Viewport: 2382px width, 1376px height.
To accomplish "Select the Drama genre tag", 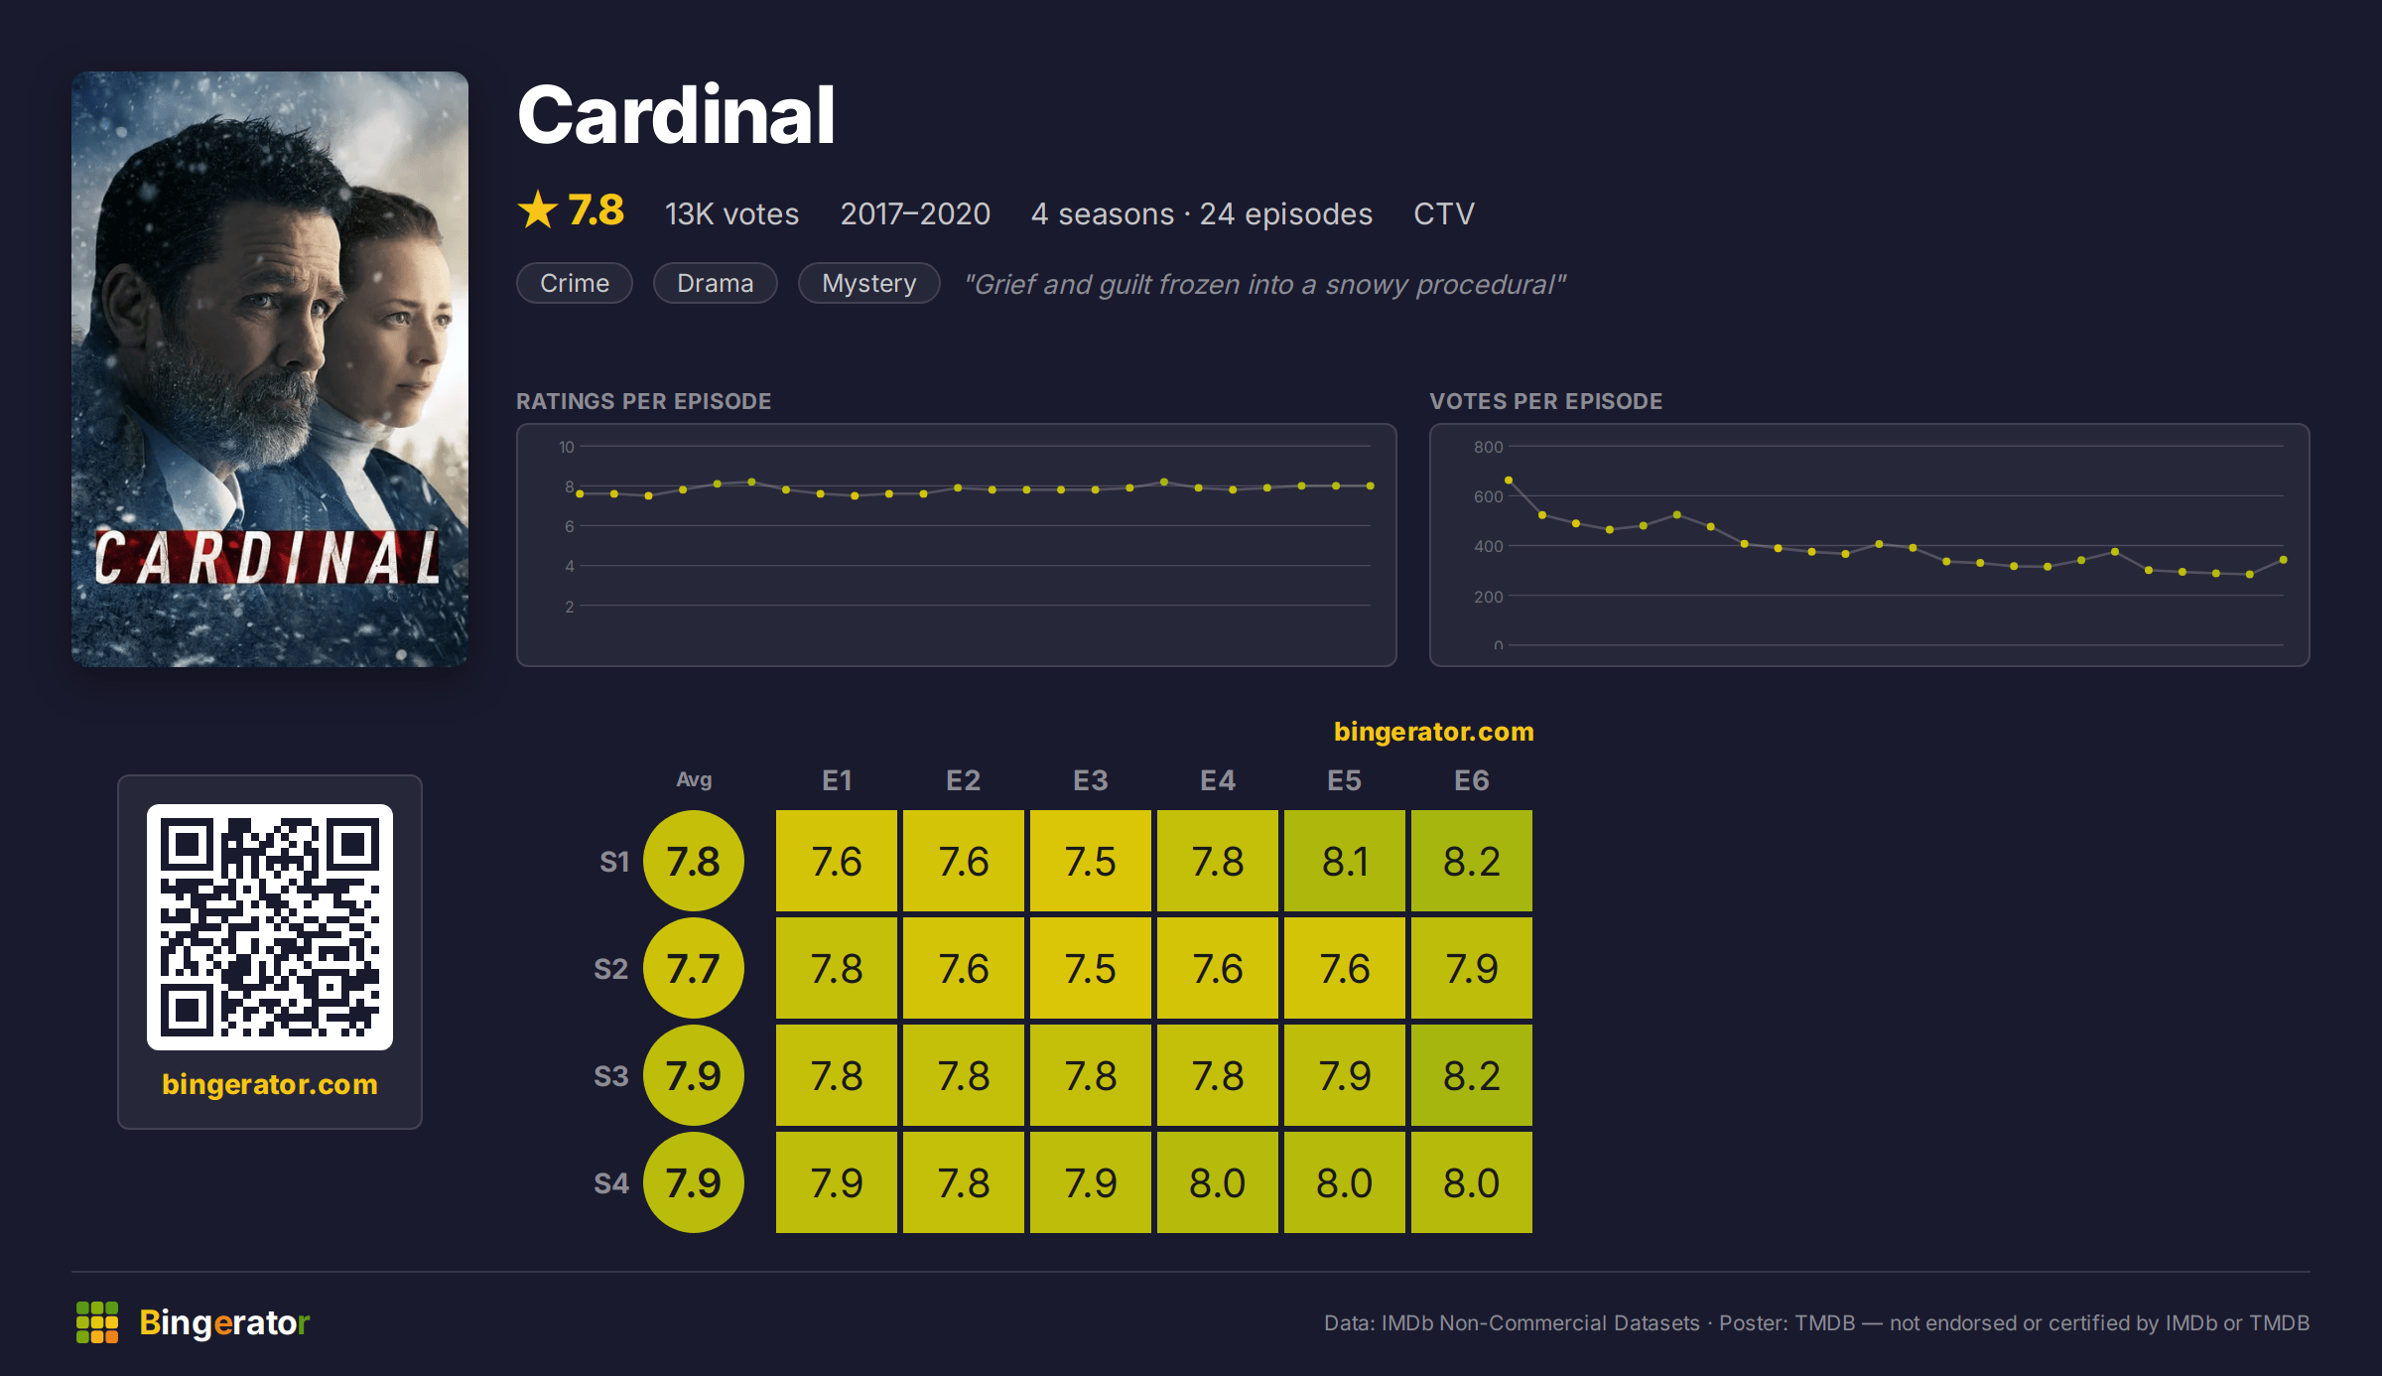I will point(716,284).
